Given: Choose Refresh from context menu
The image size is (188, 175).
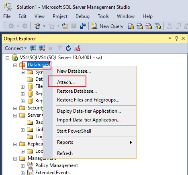Looking at the screenshot, I should [x=90, y=153].
